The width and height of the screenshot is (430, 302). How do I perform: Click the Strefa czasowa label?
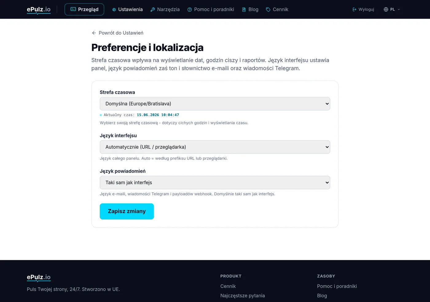[x=117, y=92]
